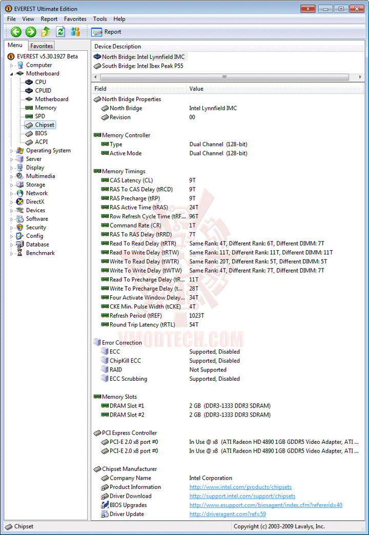
Task: Switch to the Menu tab
Action: pyautogui.click(x=15, y=45)
